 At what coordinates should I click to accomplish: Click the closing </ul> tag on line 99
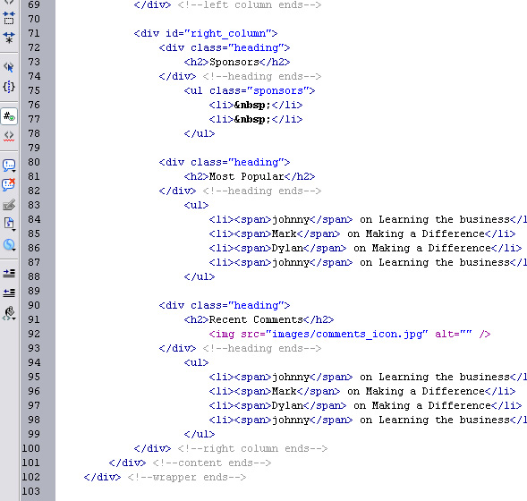tap(200, 435)
